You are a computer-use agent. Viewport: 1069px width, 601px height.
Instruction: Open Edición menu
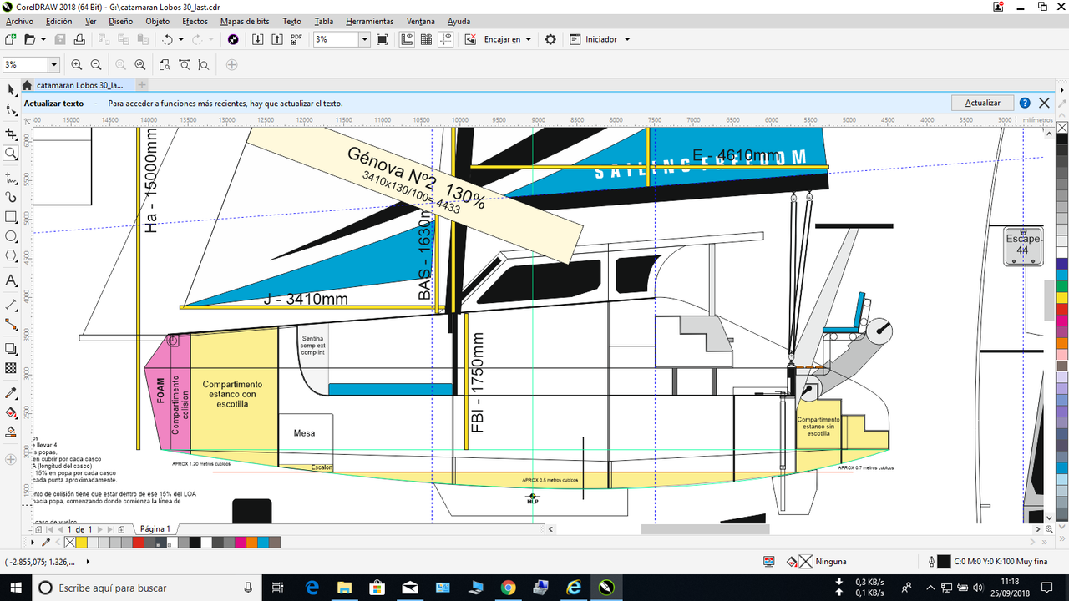[x=58, y=21]
